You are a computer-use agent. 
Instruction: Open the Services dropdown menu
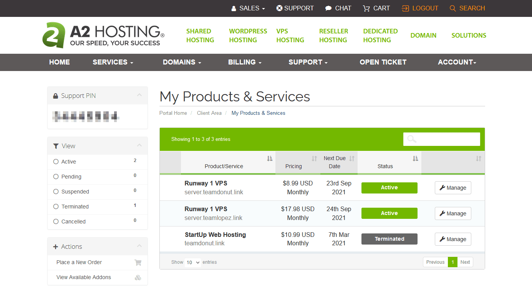tap(113, 62)
